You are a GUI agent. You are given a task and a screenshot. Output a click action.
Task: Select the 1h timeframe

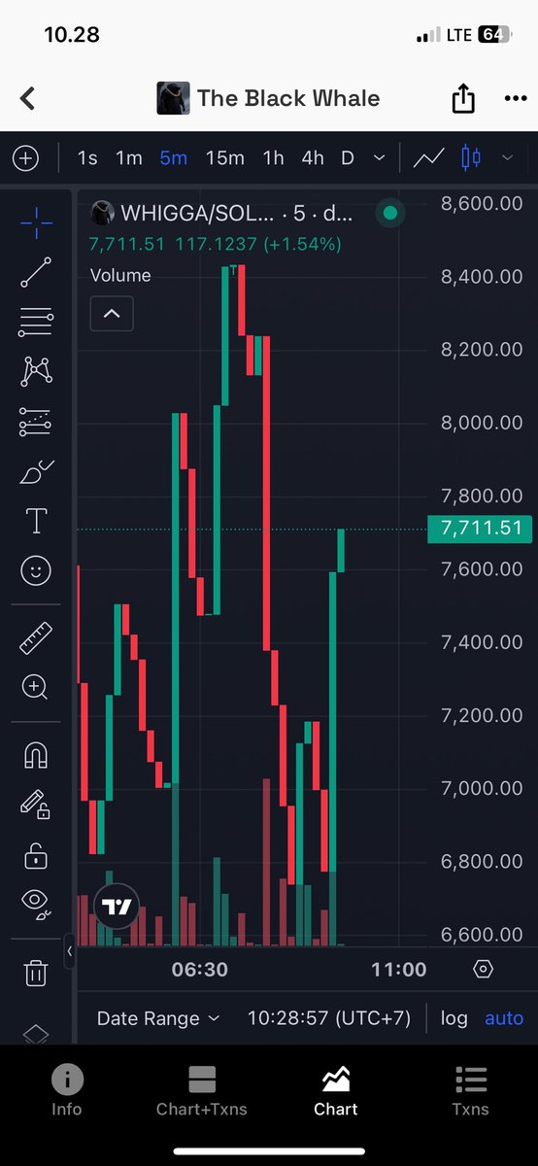pos(274,157)
